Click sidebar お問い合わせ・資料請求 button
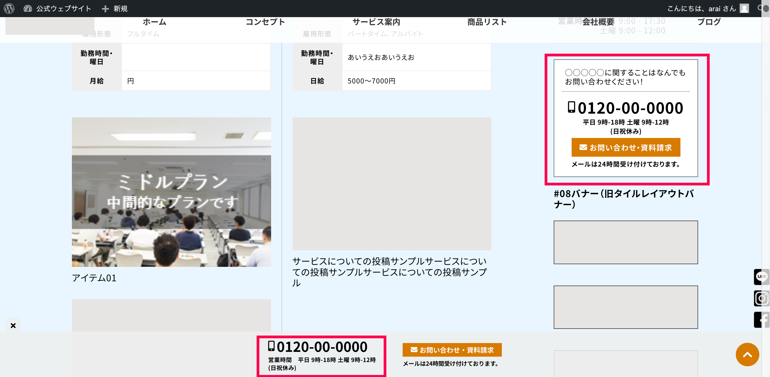770x377 pixels. pos(625,147)
